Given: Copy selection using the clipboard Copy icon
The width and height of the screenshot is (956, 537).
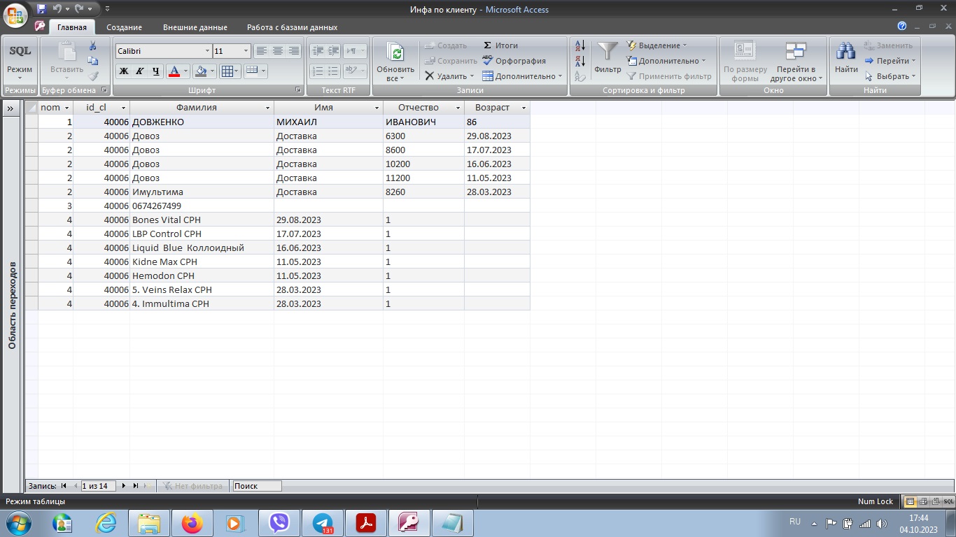Looking at the screenshot, I should tap(93, 61).
